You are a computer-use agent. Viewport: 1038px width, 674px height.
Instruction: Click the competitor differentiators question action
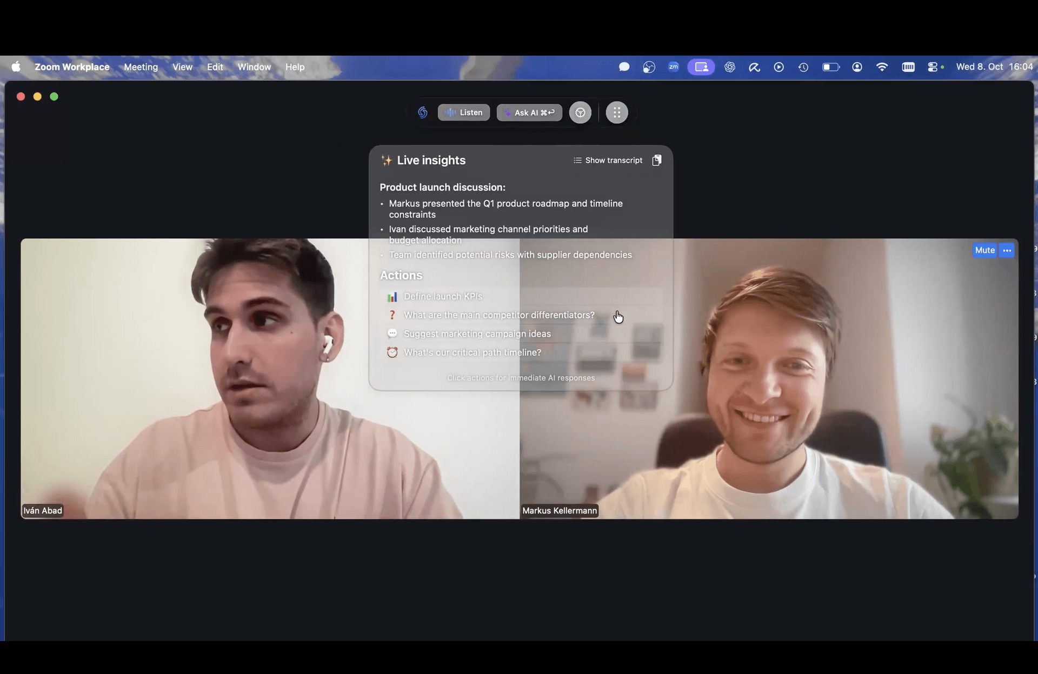(498, 315)
